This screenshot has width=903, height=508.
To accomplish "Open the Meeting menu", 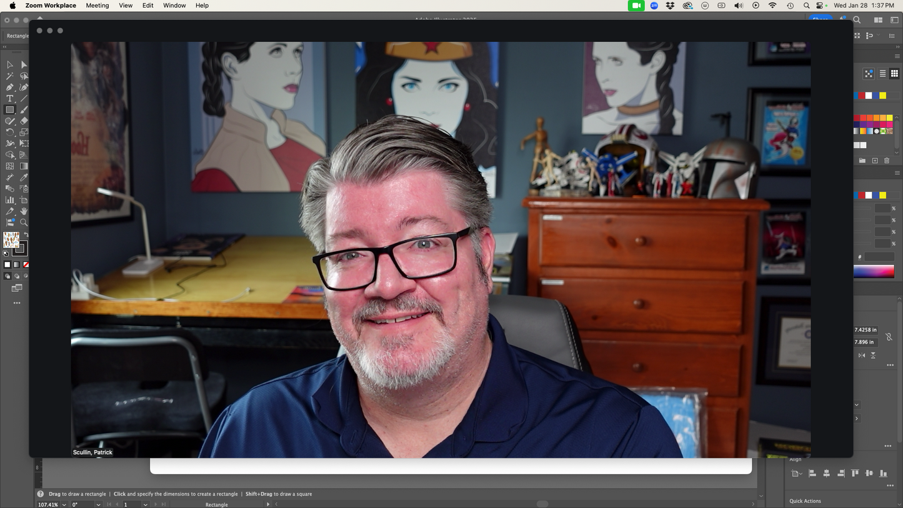I will coord(97,6).
